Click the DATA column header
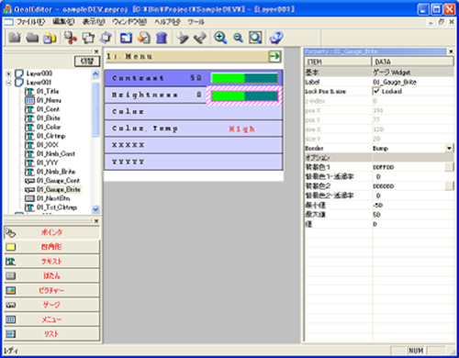The image size is (459, 358). [413, 62]
